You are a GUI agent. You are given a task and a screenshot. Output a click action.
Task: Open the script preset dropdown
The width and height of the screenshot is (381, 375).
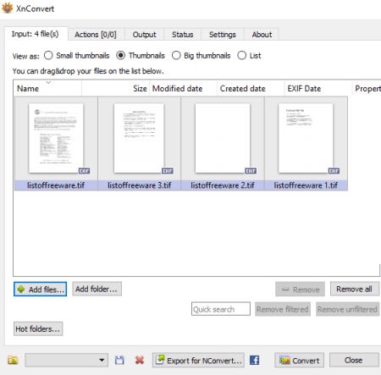coord(67,360)
